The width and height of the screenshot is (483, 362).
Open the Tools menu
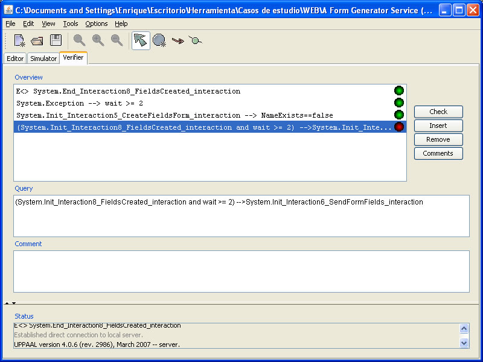(71, 24)
